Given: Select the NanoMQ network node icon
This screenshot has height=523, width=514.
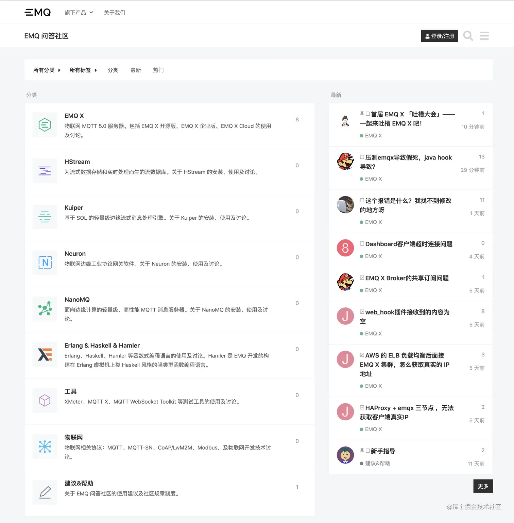Looking at the screenshot, I should tap(45, 309).
